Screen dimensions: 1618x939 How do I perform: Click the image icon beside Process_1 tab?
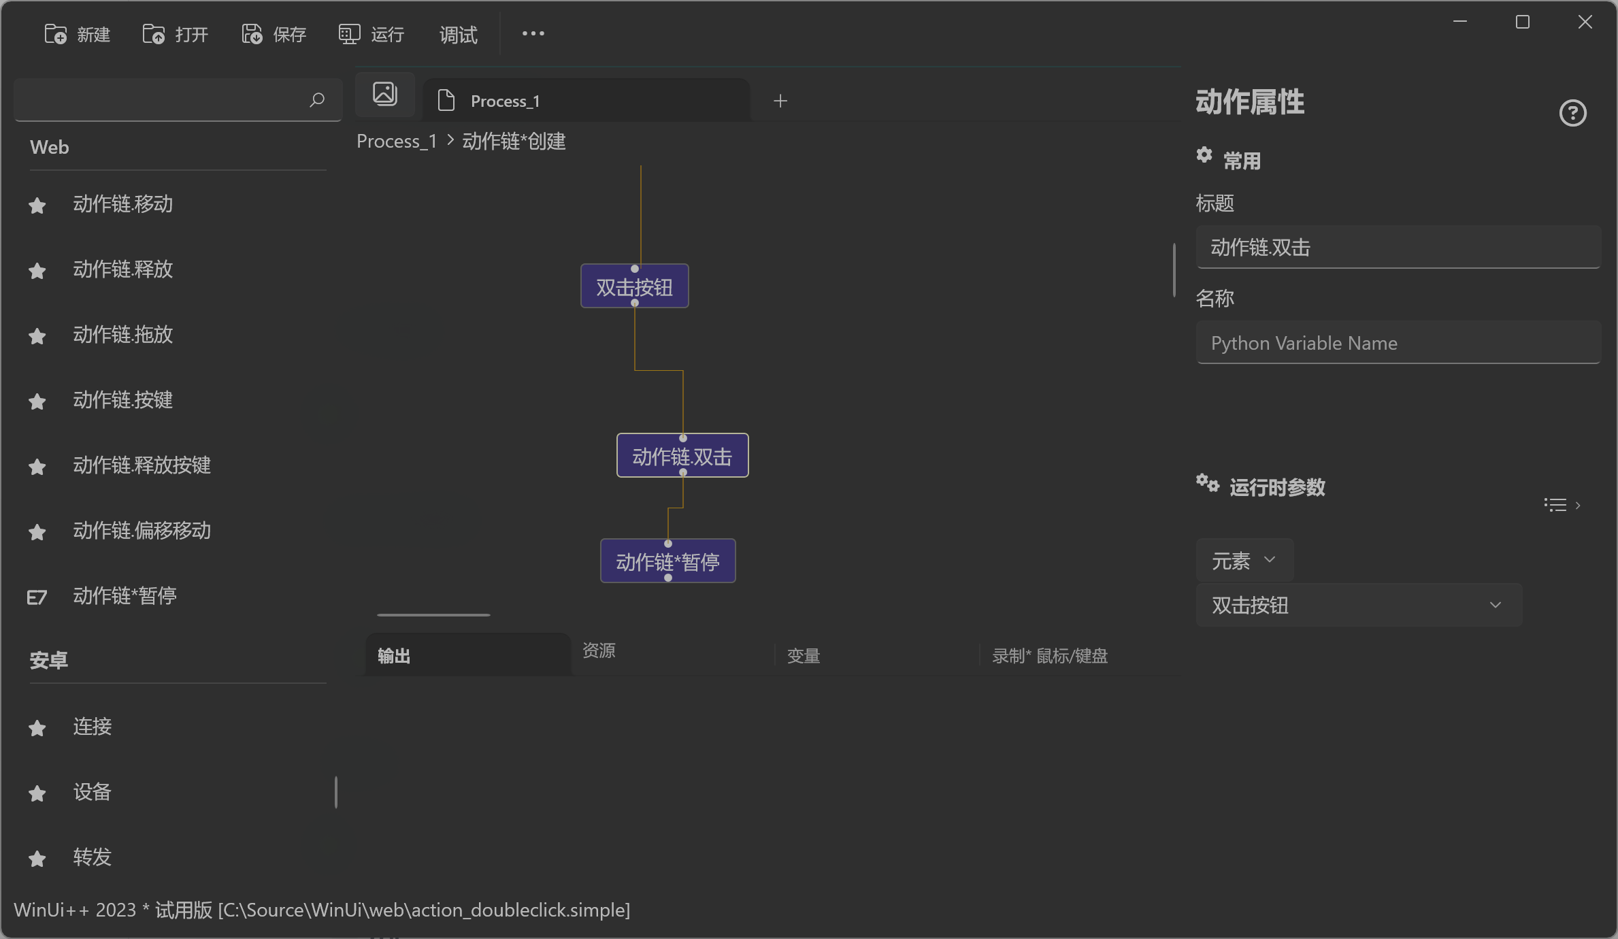point(385,94)
